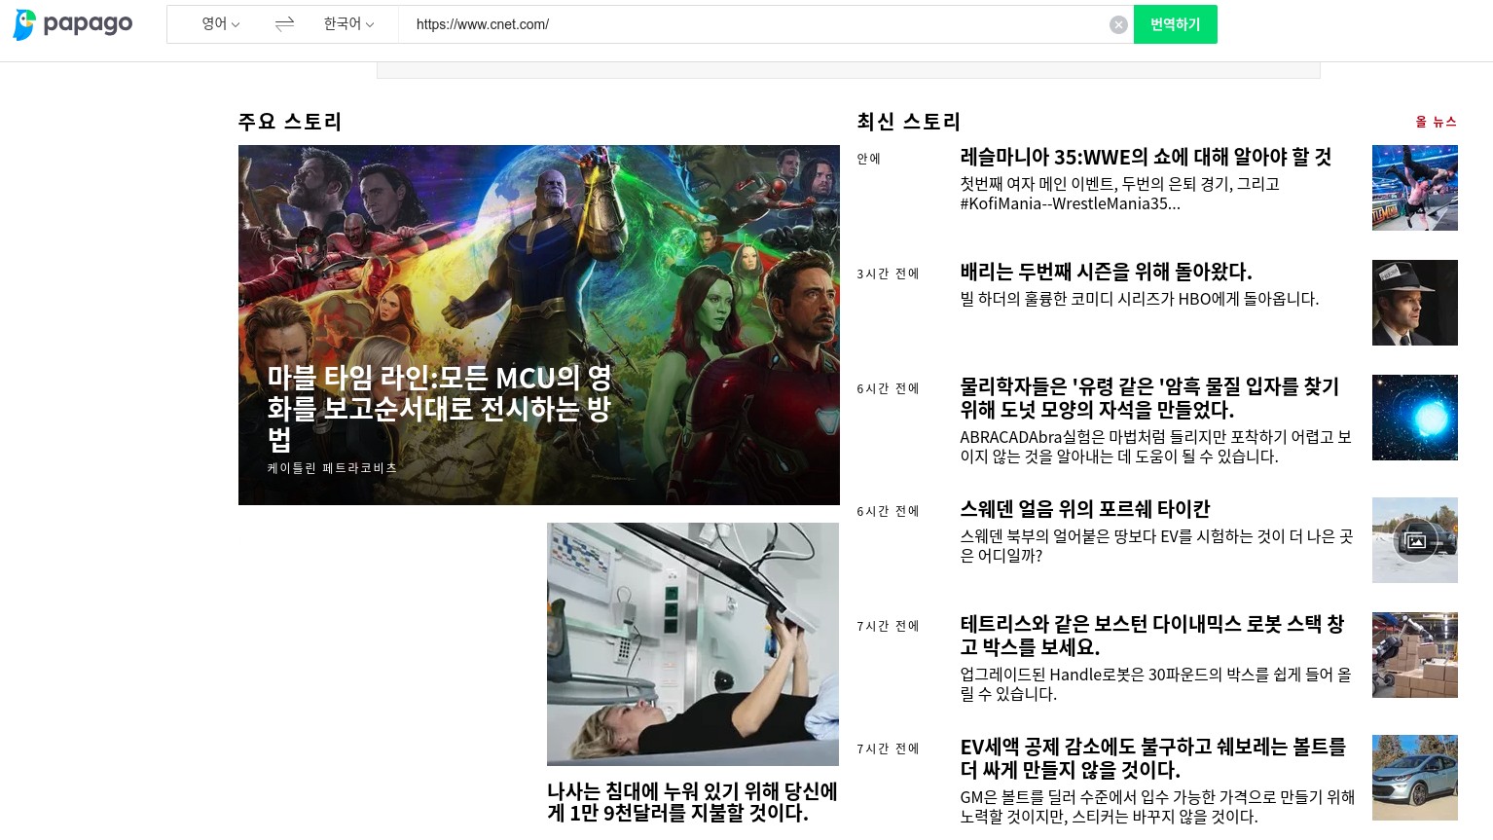Click the 마블 타임 라인 headline text

click(x=440, y=408)
